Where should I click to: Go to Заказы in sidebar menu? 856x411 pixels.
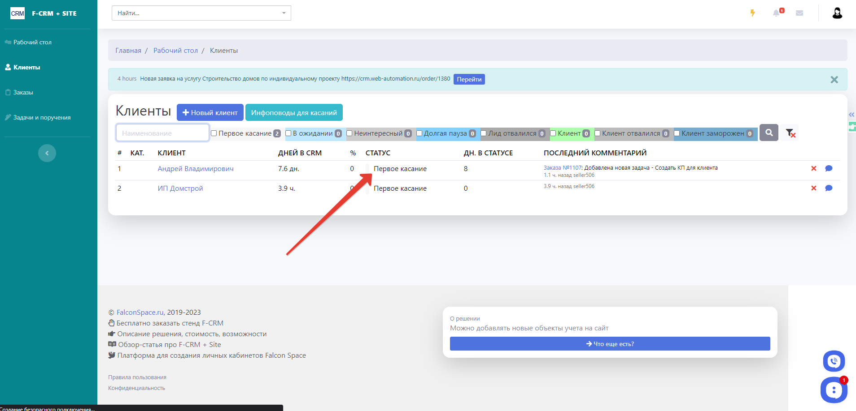tap(23, 92)
